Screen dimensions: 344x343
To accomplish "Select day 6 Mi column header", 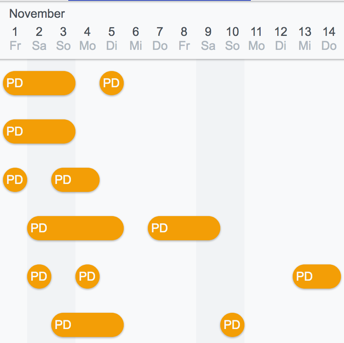I will tap(136, 39).
